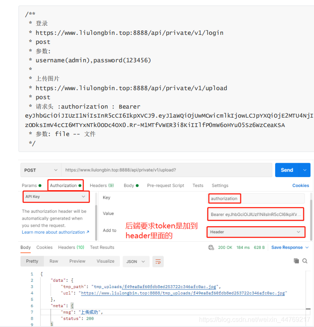This screenshot has height=327, width=314.
Task: Click the auth panel vertical scrollbar
Action: [96, 223]
